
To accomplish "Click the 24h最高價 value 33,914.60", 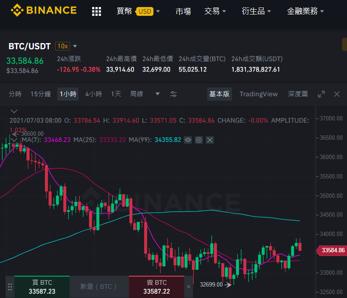I will (120, 69).
